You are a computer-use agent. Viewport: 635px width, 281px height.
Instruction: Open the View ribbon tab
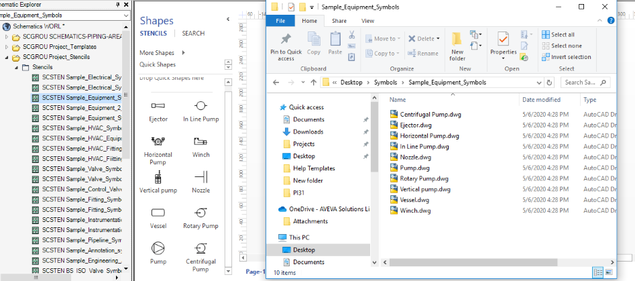pos(367,21)
